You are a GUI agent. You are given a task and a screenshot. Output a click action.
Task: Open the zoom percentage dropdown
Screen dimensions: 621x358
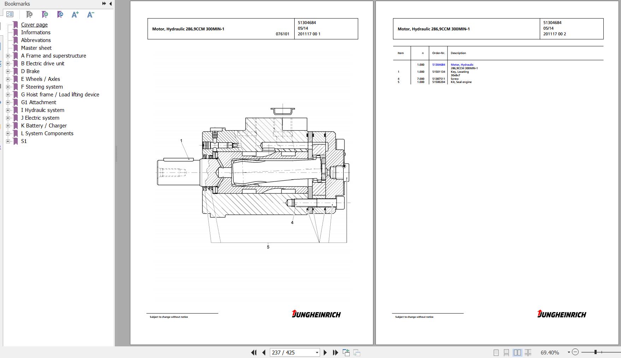(569, 352)
